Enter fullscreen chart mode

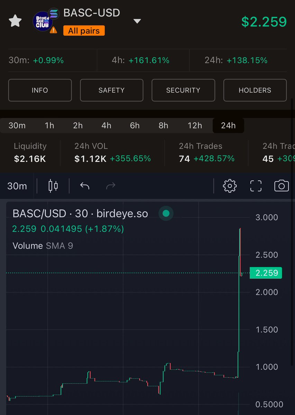tap(256, 186)
